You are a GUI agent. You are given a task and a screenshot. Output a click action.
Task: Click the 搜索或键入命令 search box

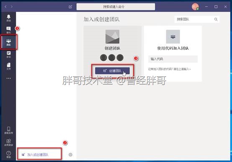[116, 7]
